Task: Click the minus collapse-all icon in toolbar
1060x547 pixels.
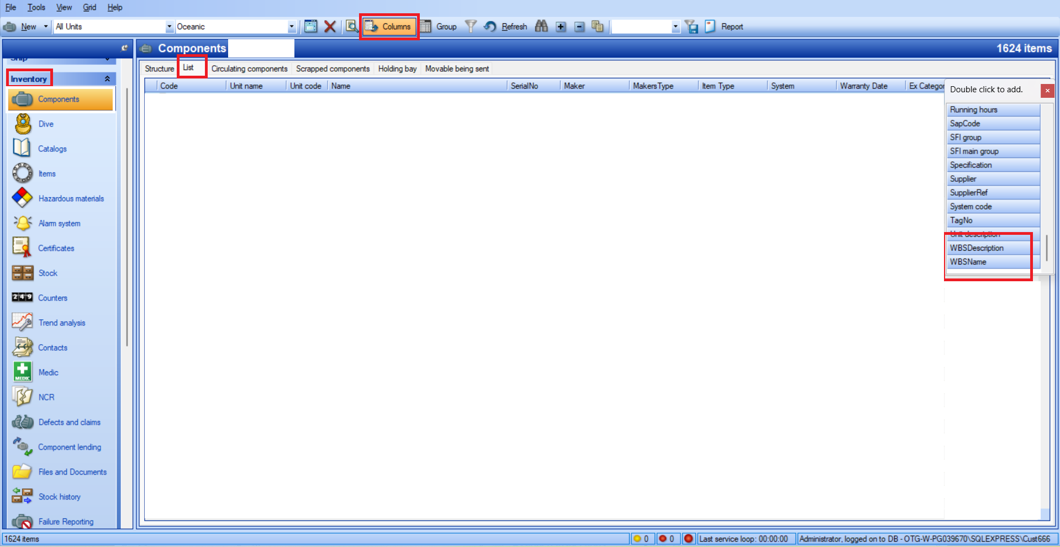Action: click(x=579, y=27)
